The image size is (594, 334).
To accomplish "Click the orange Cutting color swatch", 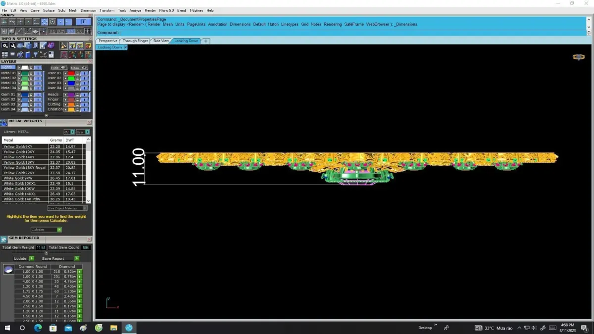I will [x=71, y=104].
